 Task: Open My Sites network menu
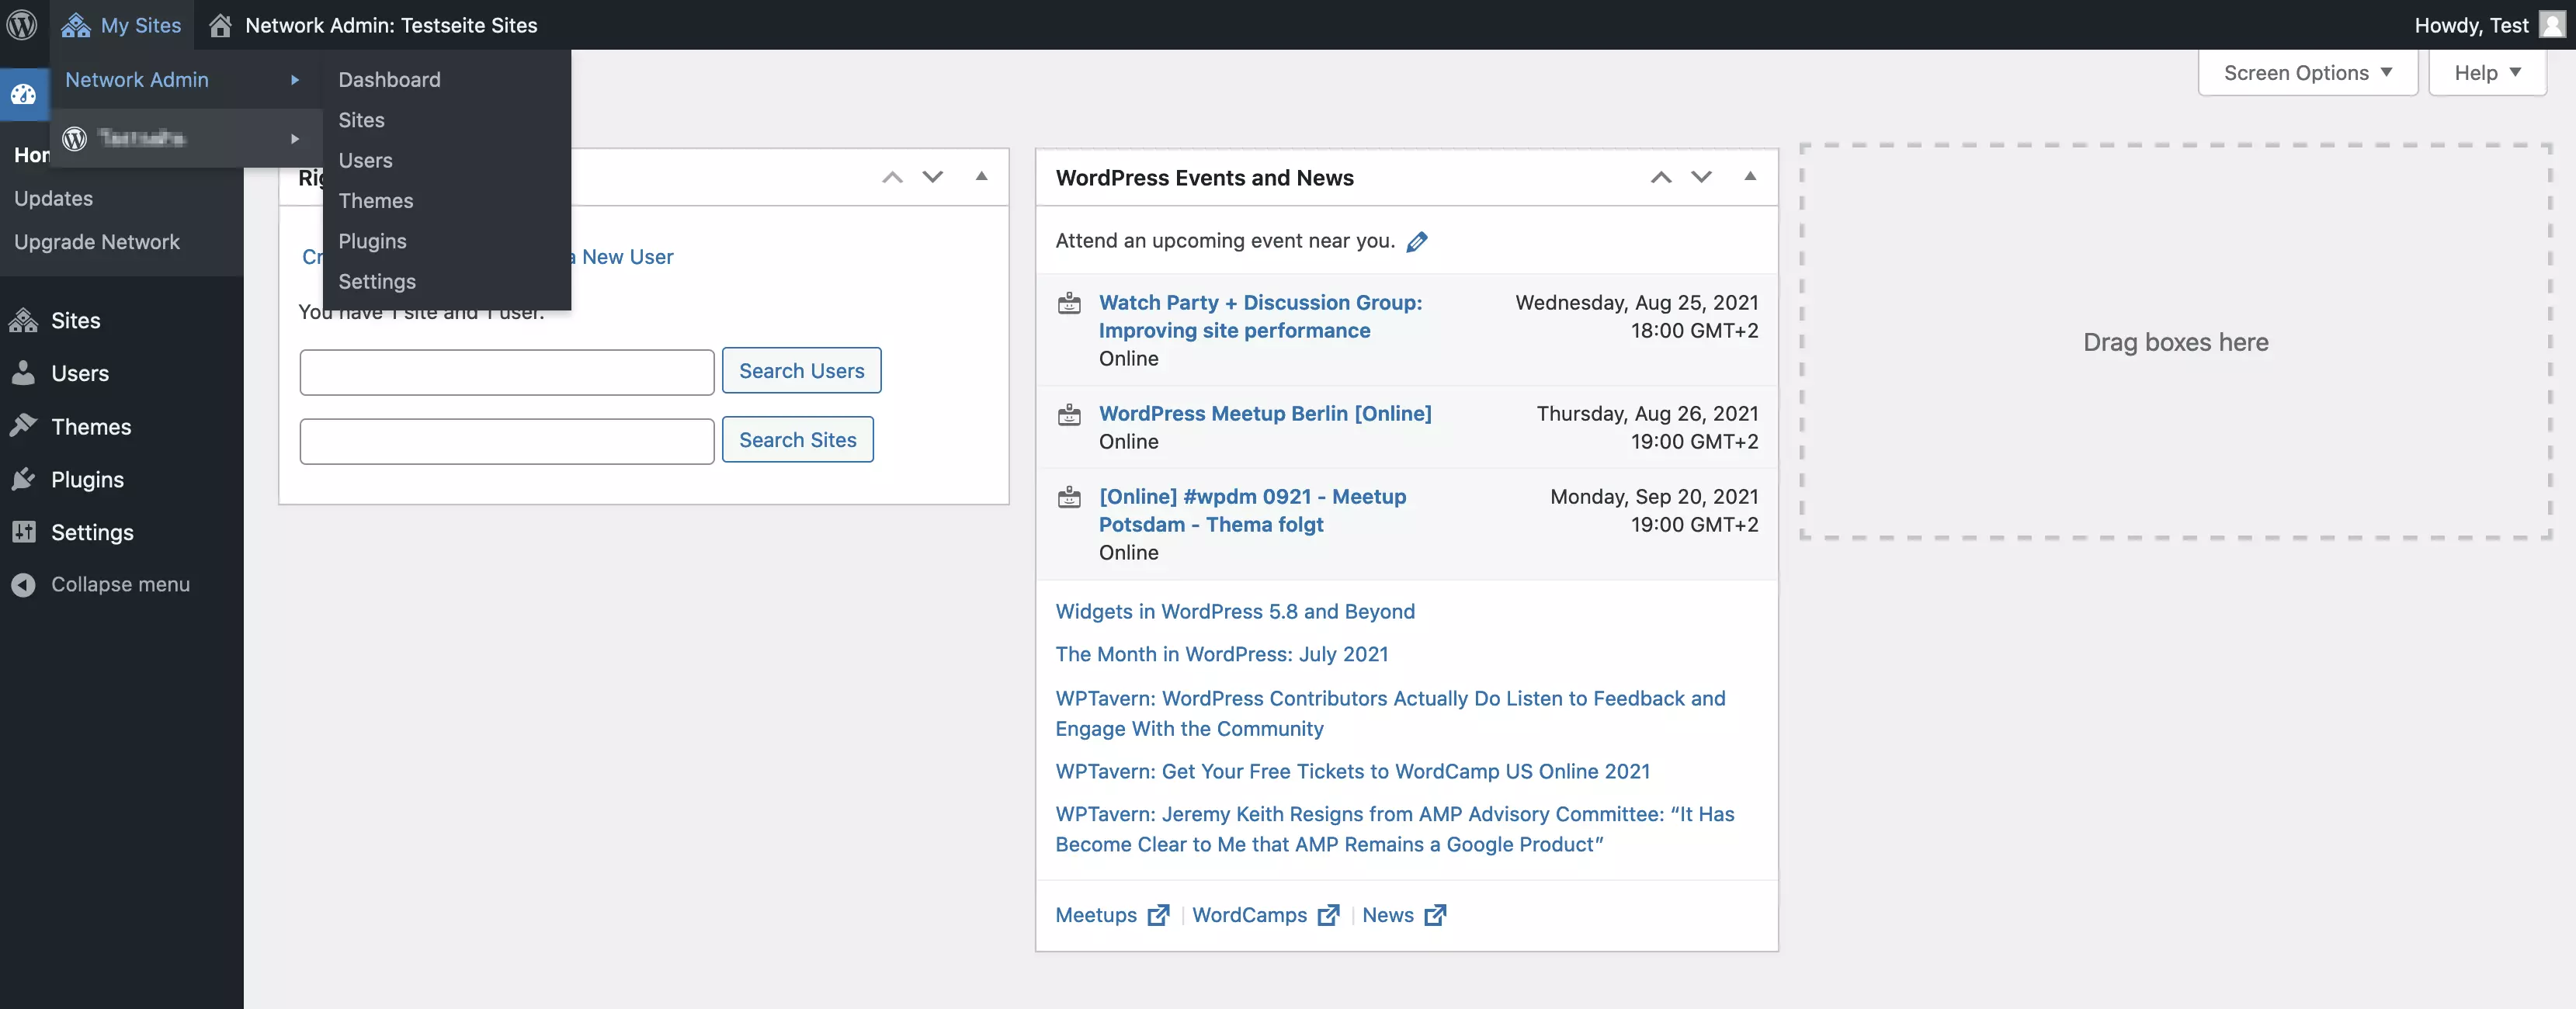pos(122,25)
